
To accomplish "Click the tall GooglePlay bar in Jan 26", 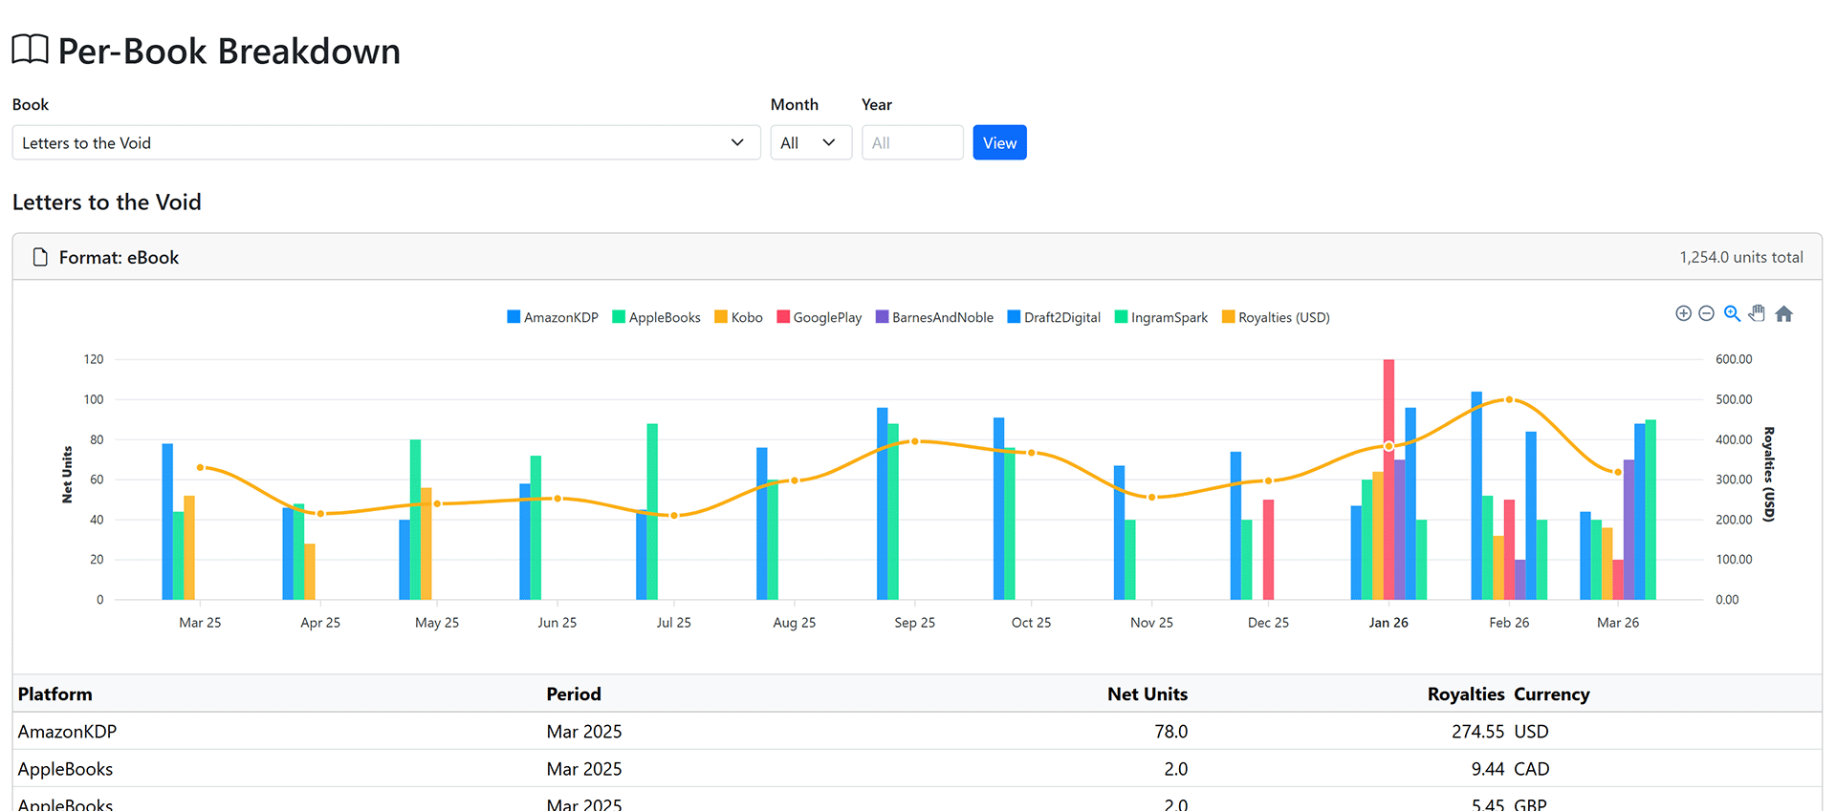I will point(1388,480).
